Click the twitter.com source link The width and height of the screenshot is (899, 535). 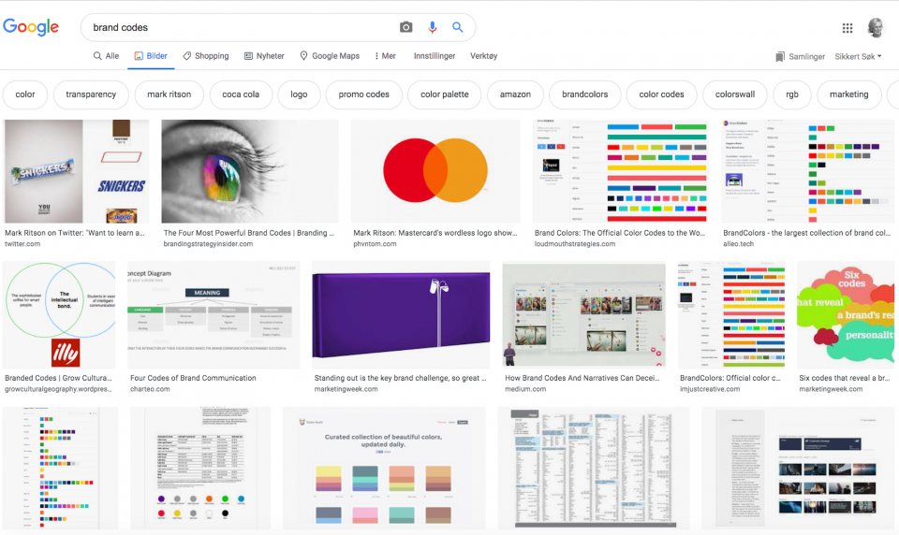[22, 244]
